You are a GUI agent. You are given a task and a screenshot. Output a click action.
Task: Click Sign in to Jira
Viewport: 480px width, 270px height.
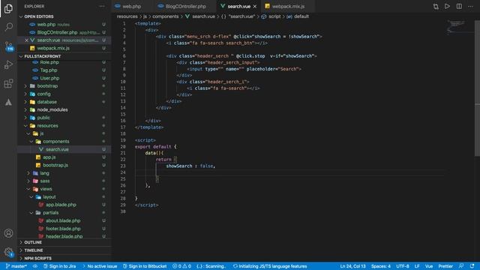[x=60, y=266]
